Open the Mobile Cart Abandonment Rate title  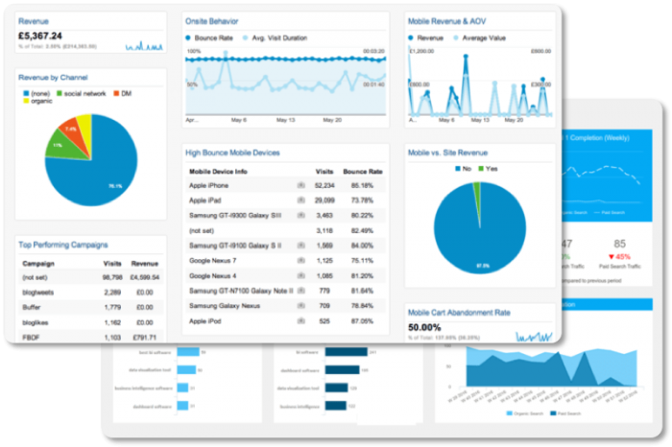pos(459,313)
